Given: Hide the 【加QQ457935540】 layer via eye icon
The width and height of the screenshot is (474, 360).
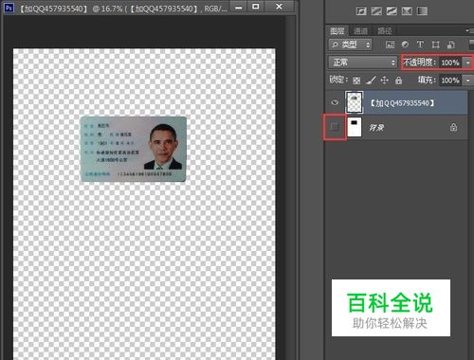Looking at the screenshot, I should [335, 102].
